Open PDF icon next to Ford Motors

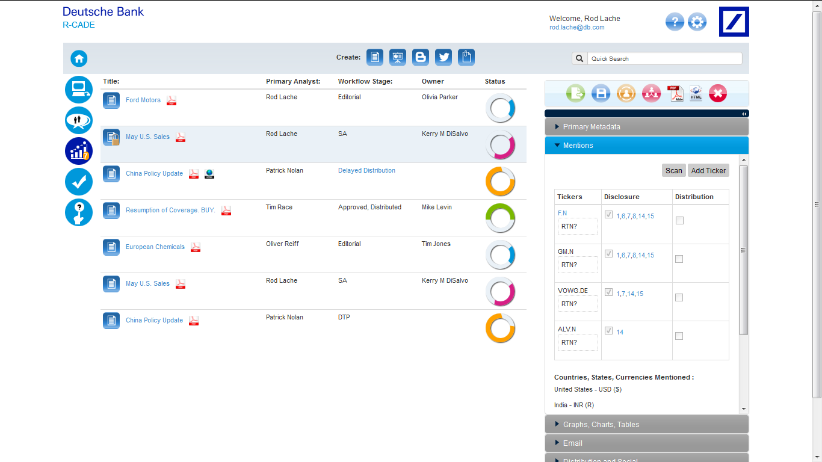172,100
